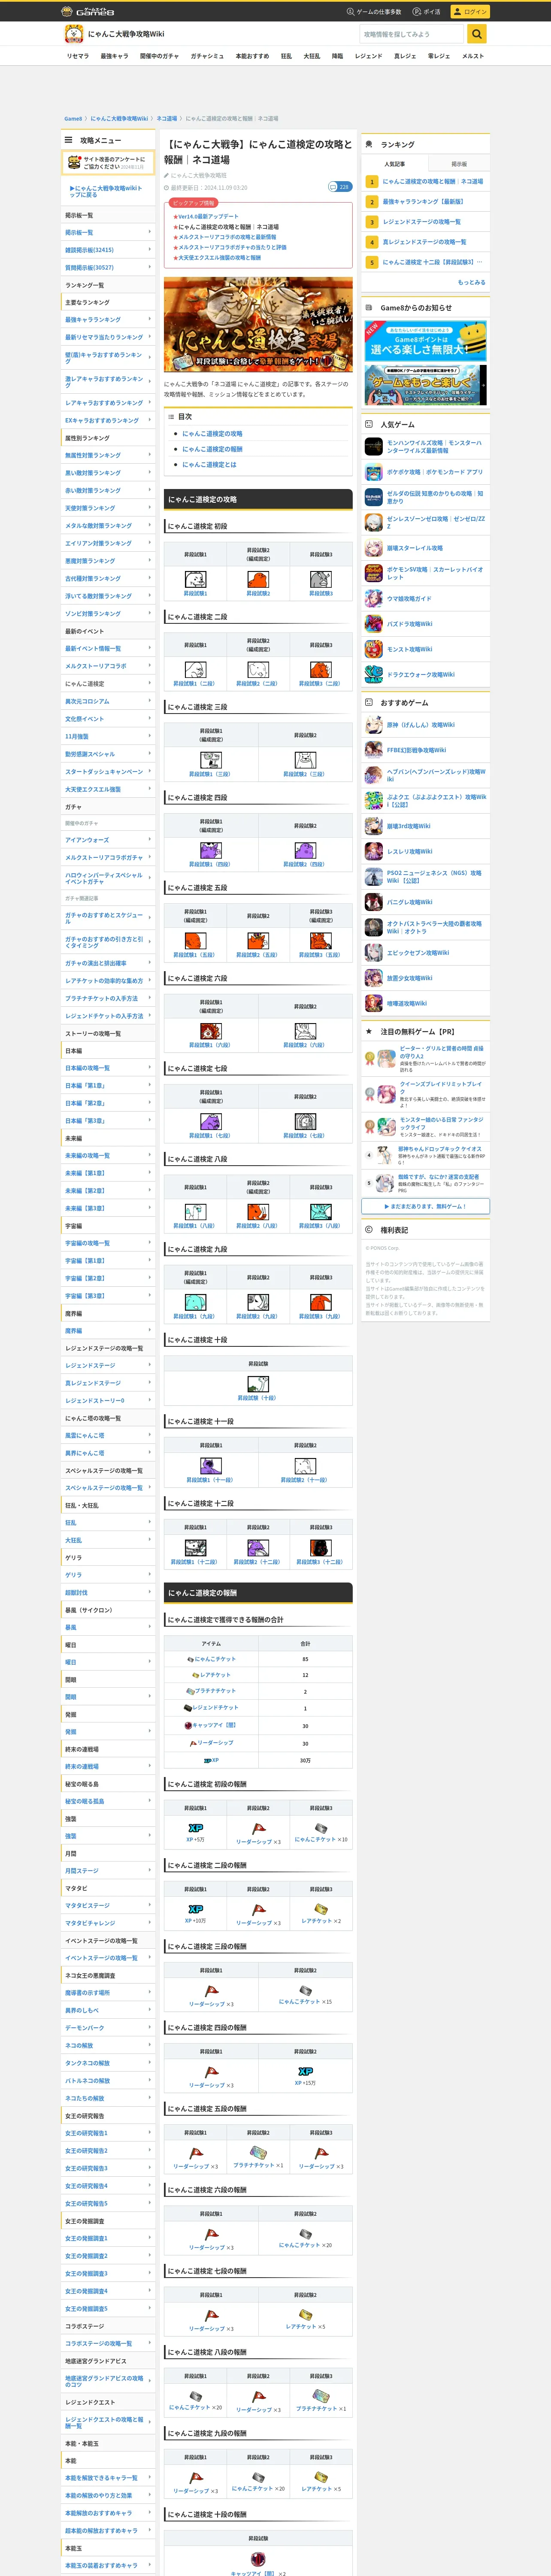Click the ログイン button
Image resolution: width=551 pixels, height=2576 pixels.
coord(470,12)
